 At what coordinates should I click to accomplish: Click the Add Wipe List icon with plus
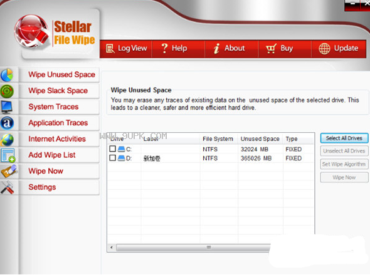(8, 155)
